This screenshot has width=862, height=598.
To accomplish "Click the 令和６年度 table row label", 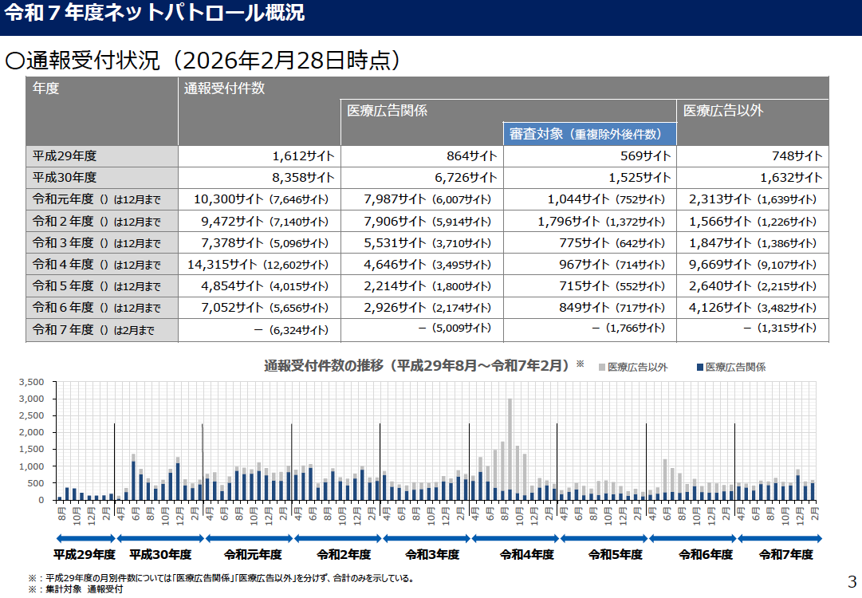I will (102, 308).
